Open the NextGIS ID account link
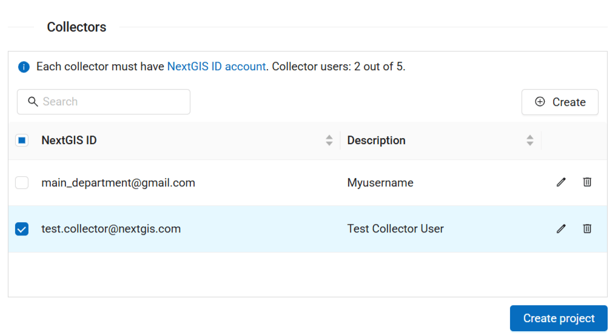 click(216, 67)
